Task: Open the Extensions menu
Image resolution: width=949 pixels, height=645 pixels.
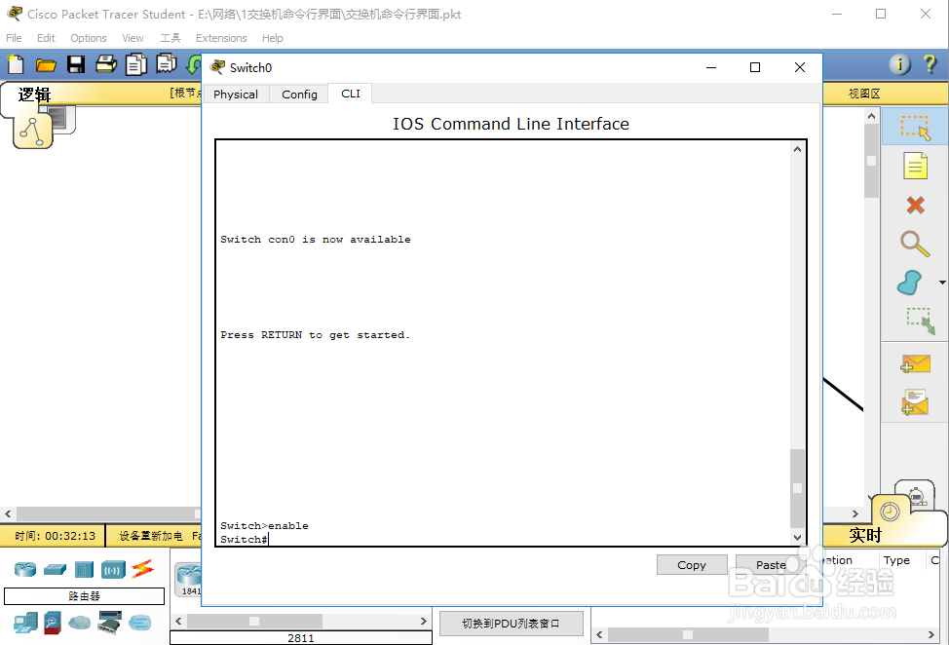Action: tap(221, 38)
